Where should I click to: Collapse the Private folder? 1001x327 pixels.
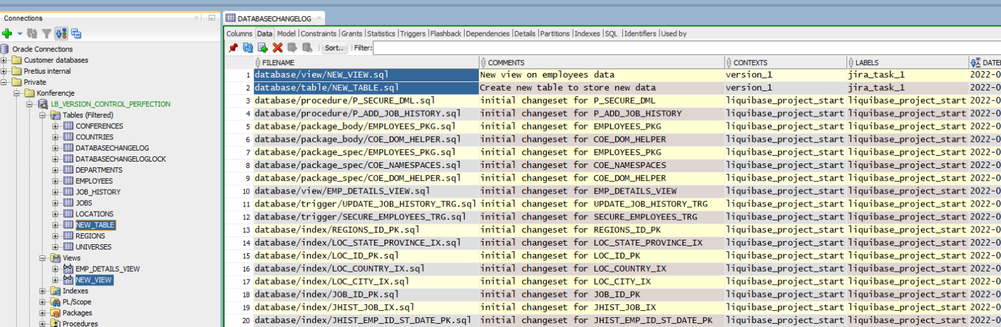[5, 82]
